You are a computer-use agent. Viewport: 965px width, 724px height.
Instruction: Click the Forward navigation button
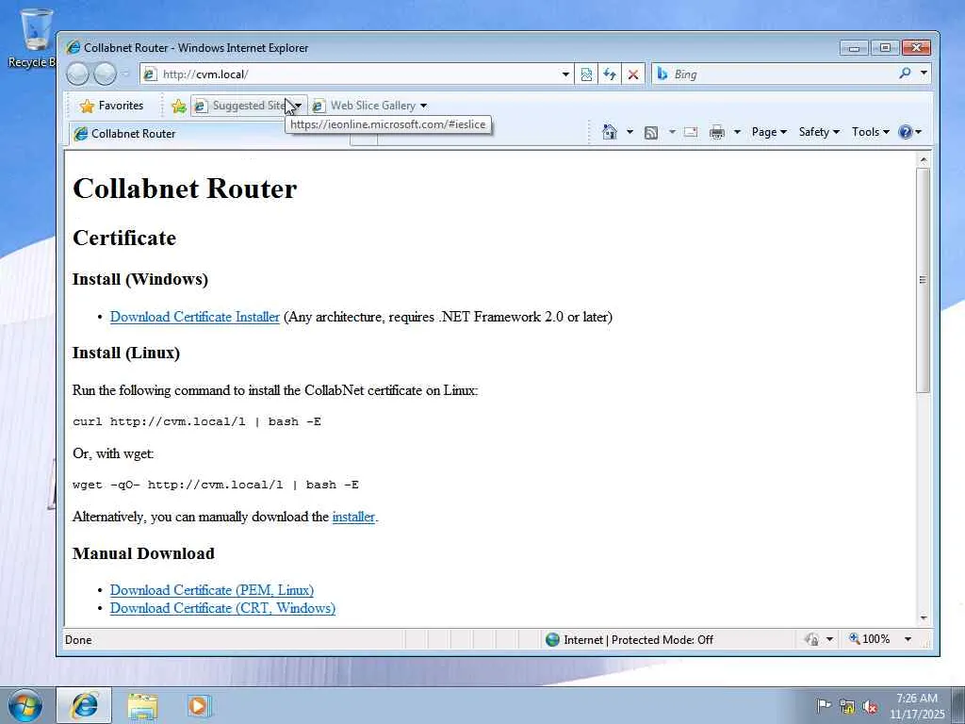point(105,74)
